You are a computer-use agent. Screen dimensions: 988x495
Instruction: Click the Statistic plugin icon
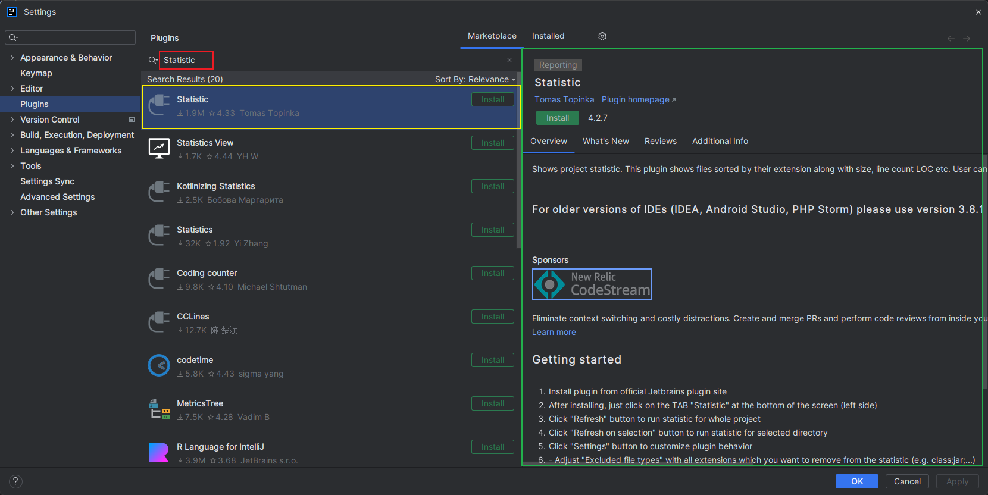[159, 106]
